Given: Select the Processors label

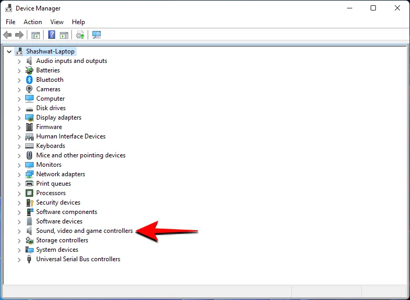Looking at the screenshot, I should pos(51,193).
